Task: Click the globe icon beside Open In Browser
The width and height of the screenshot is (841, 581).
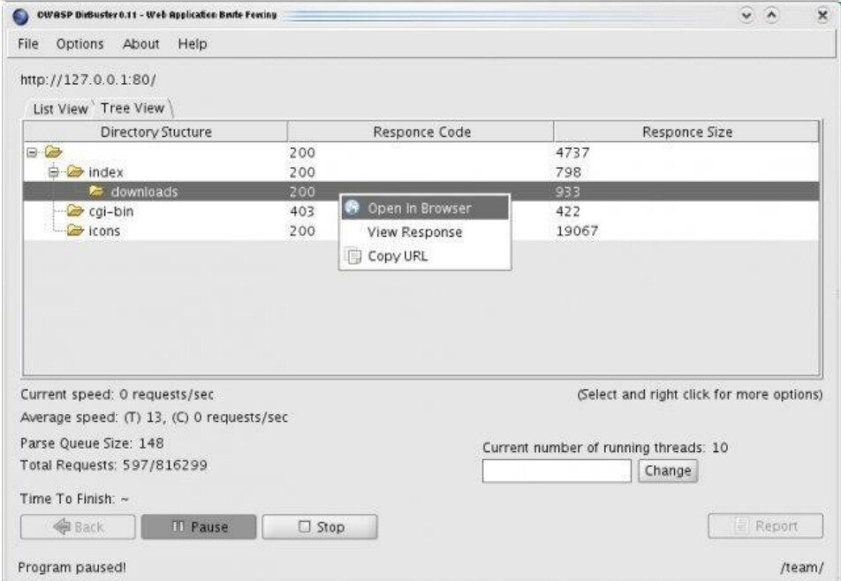Action: point(352,208)
